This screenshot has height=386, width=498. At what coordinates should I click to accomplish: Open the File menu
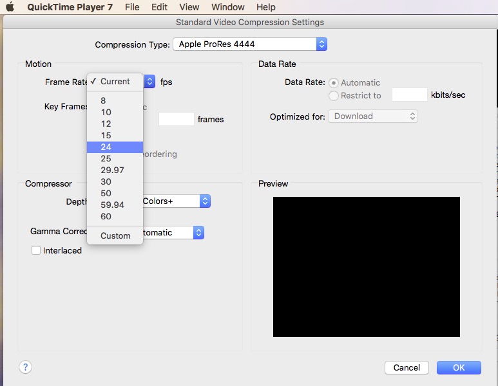click(x=132, y=7)
